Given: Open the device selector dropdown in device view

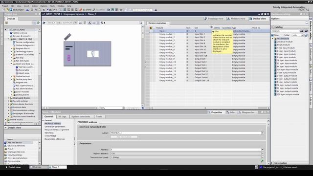Looking at the screenshot, I should [75, 23].
